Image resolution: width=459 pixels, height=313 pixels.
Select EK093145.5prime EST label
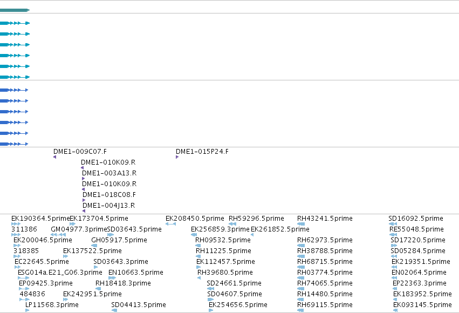tap(422, 305)
